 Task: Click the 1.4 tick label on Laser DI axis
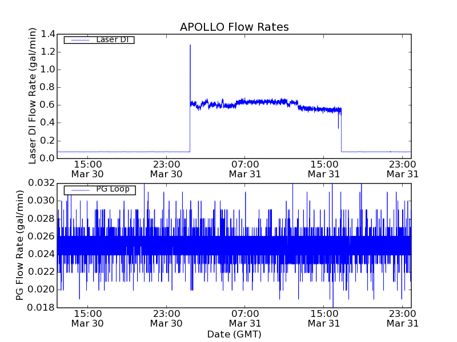click(x=48, y=34)
